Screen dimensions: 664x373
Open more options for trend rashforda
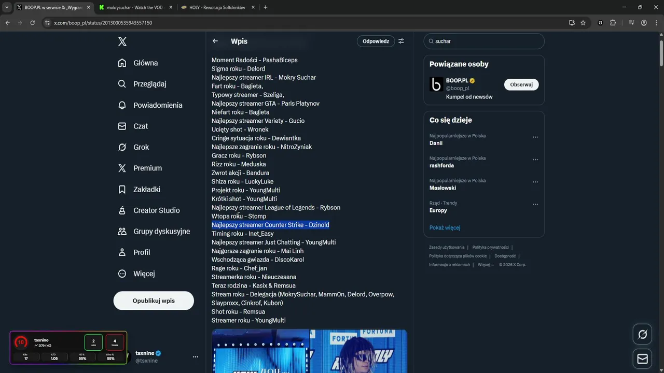535,160
